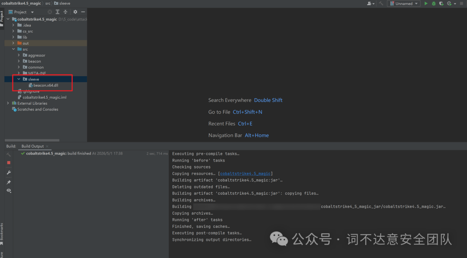Open the user account icon menu
This screenshot has height=258, width=467.
tap(371, 3)
